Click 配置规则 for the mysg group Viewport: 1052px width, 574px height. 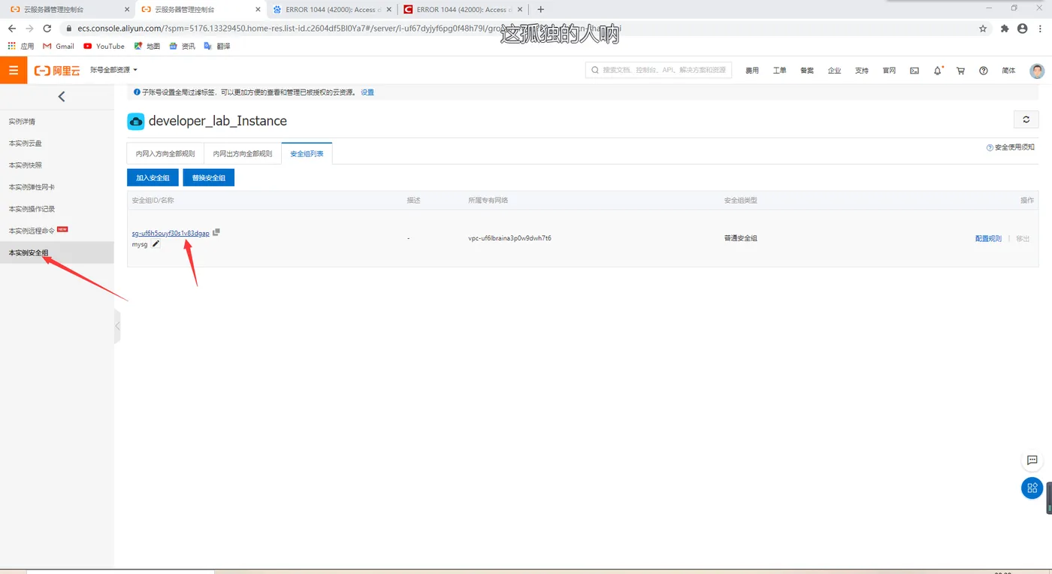click(988, 238)
